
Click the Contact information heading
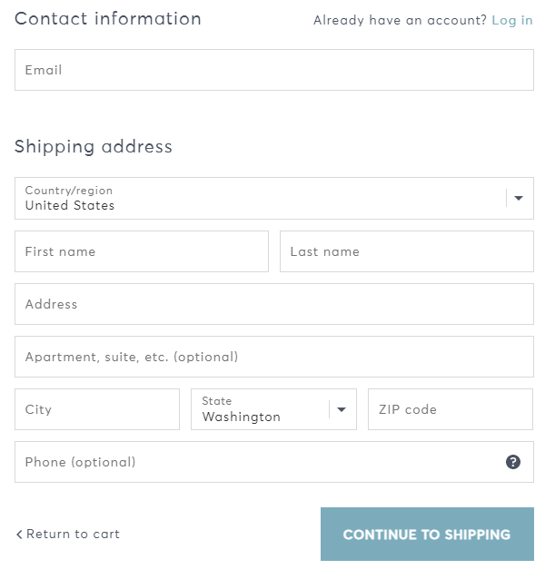108,19
